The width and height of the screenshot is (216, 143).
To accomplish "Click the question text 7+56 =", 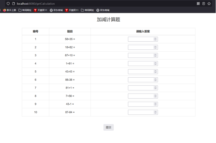I will pos(70,96).
